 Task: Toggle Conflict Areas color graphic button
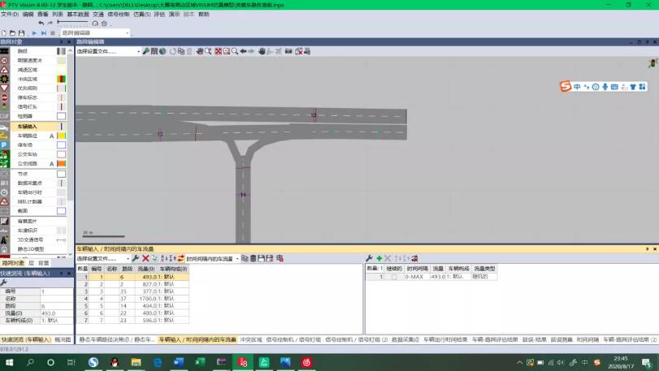62,79
